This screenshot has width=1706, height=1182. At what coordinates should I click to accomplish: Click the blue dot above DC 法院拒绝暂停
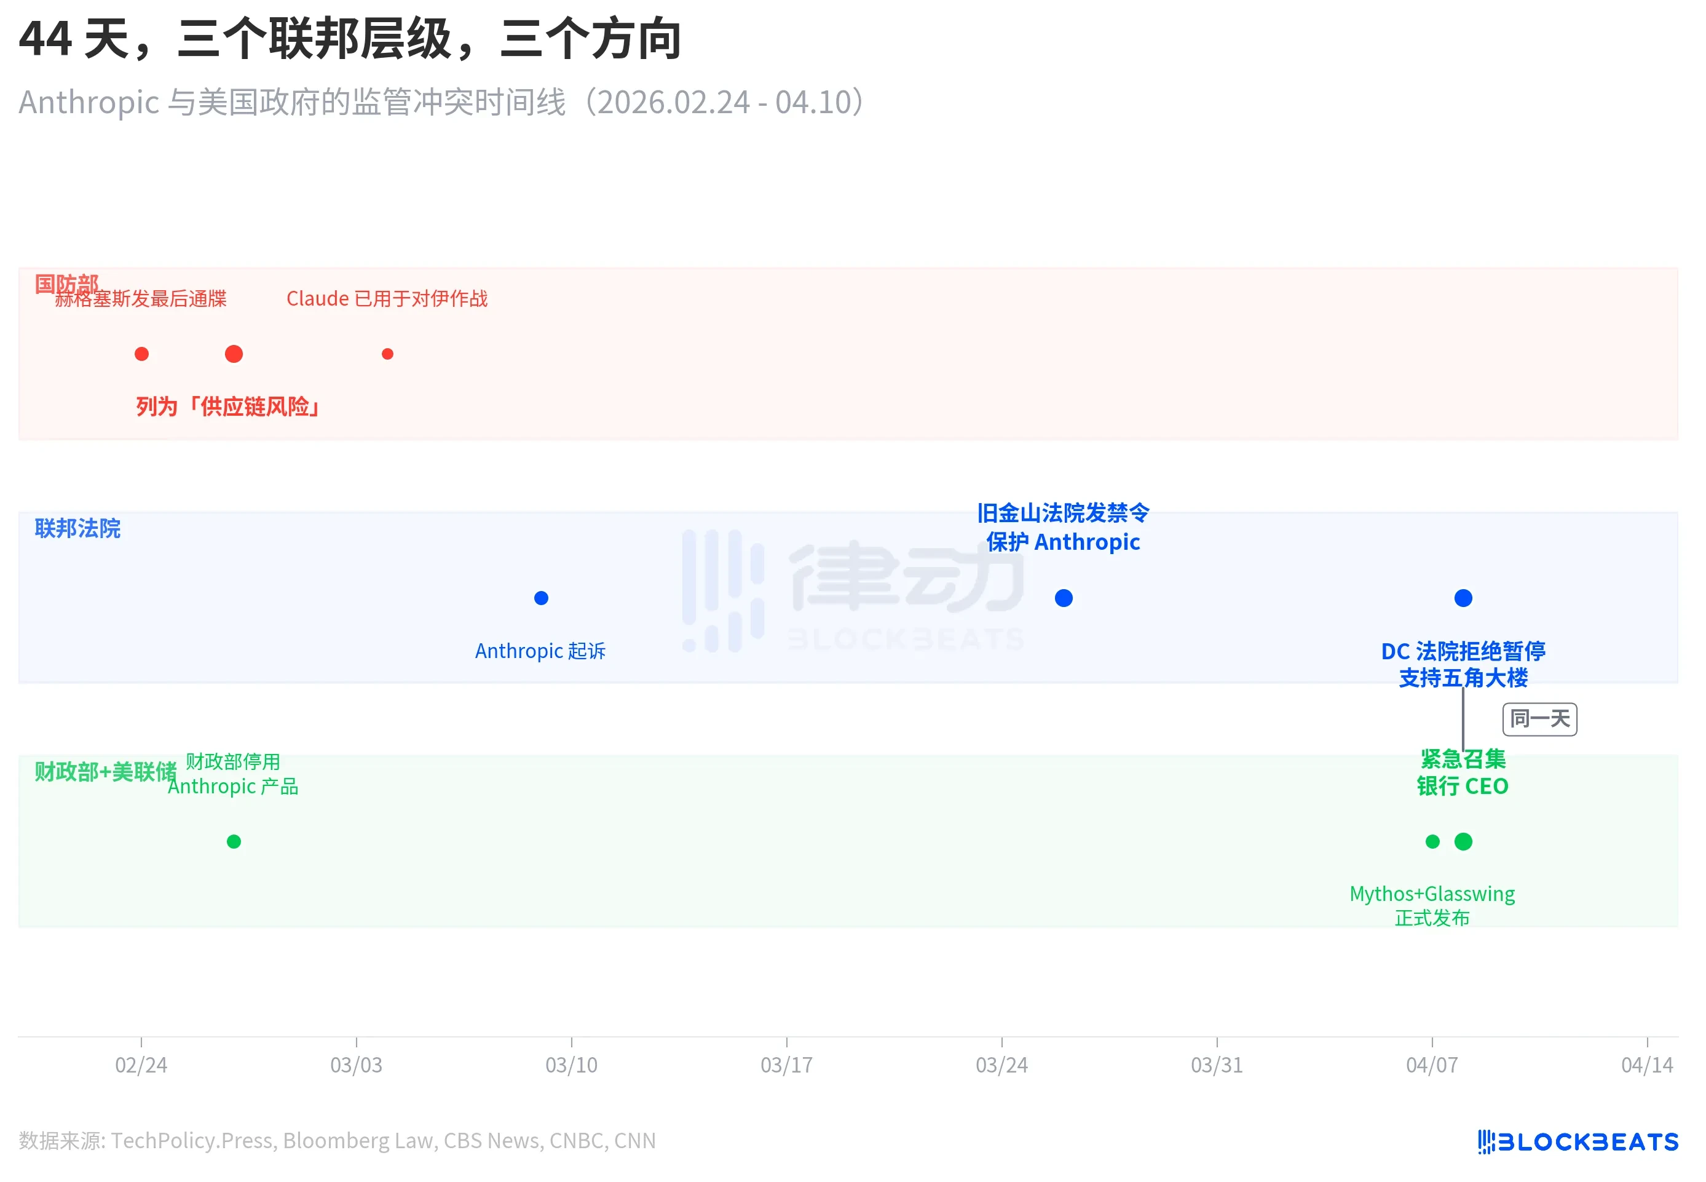1463,598
